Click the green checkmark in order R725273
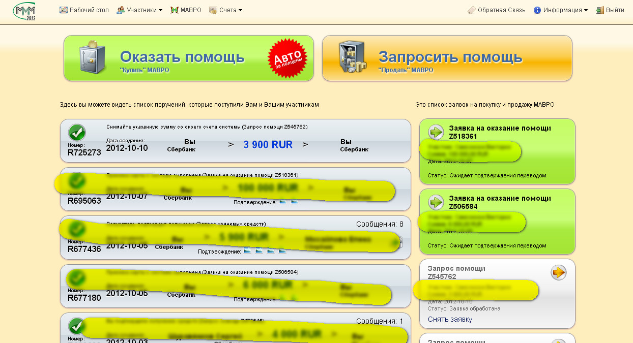This screenshot has height=343, width=633. [x=77, y=133]
